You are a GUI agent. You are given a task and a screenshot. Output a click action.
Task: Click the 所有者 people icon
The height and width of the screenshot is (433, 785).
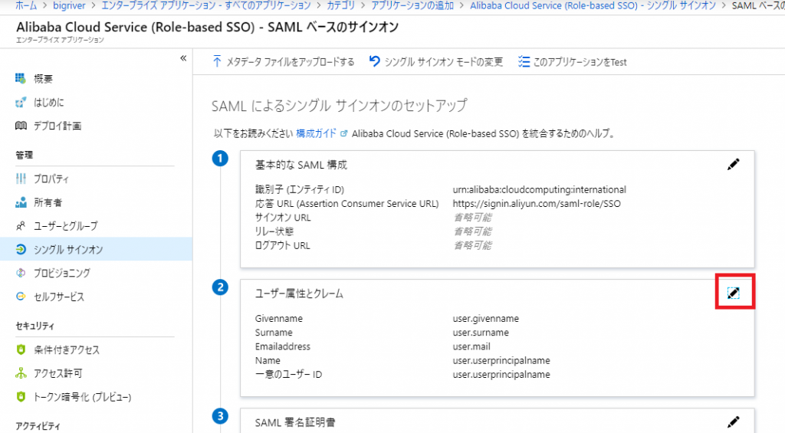pos(21,202)
